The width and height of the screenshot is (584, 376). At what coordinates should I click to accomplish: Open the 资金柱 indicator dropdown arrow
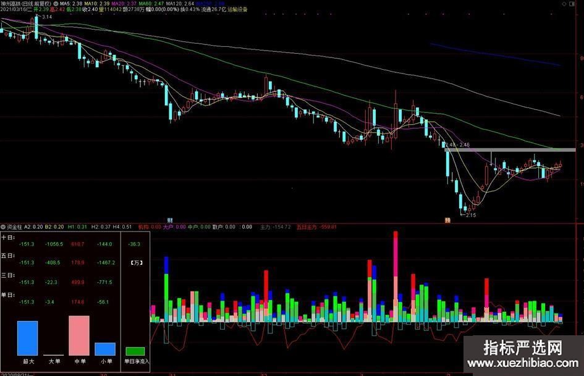click(x=3, y=227)
